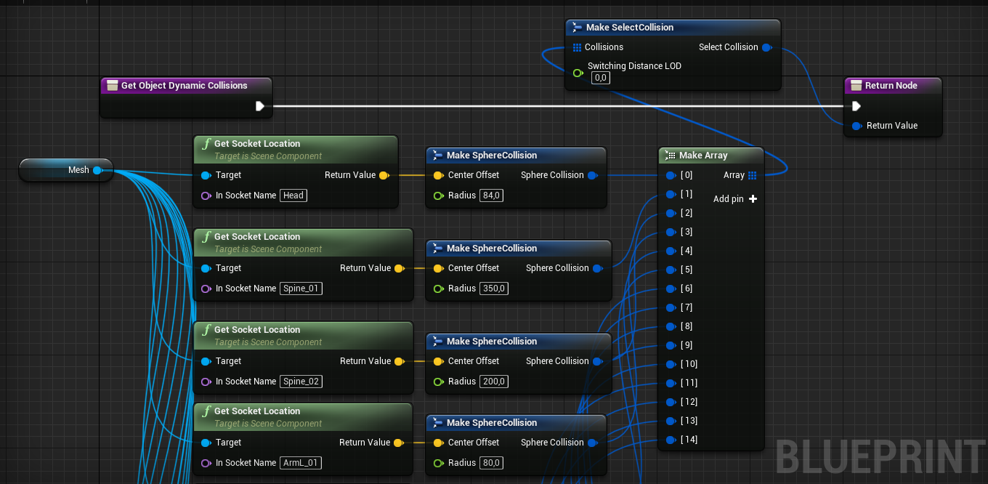The height and width of the screenshot is (484, 988).
Task: Click the [12] input pin on Make Array
Action: pyautogui.click(x=671, y=402)
